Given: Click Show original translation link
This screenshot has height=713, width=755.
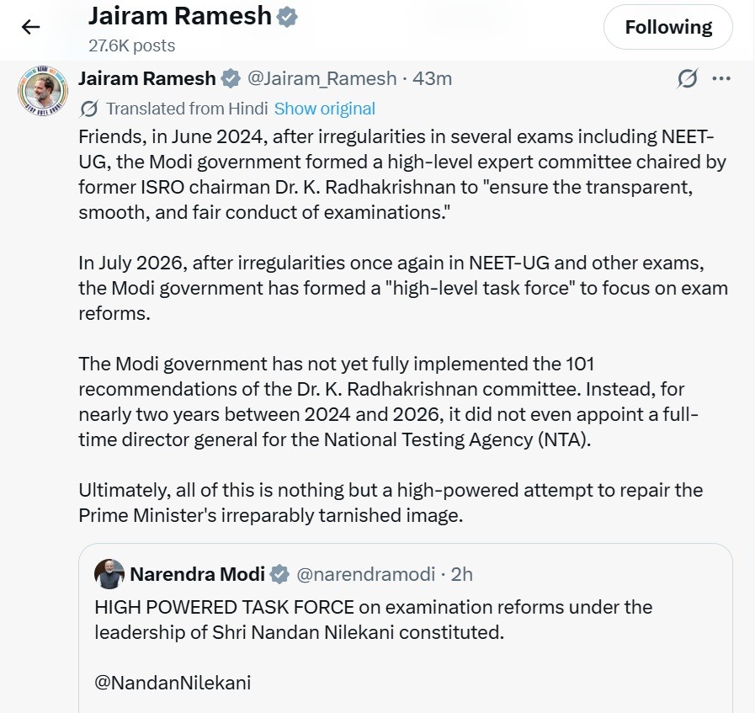Looking at the screenshot, I should [x=325, y=109].
